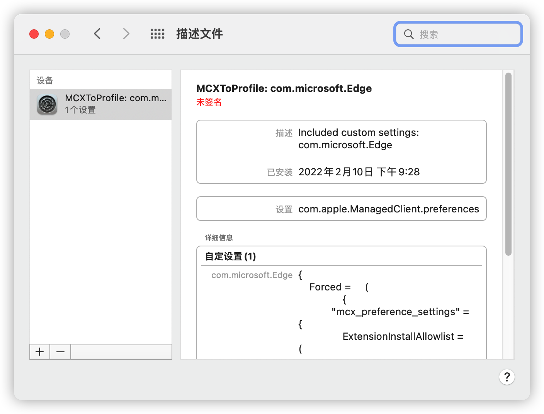Click the ExtensionInstallAllowlist entry

point(403,336)
